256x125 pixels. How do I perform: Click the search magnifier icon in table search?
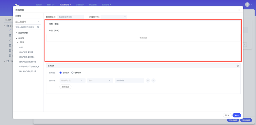tap(38, 27)
